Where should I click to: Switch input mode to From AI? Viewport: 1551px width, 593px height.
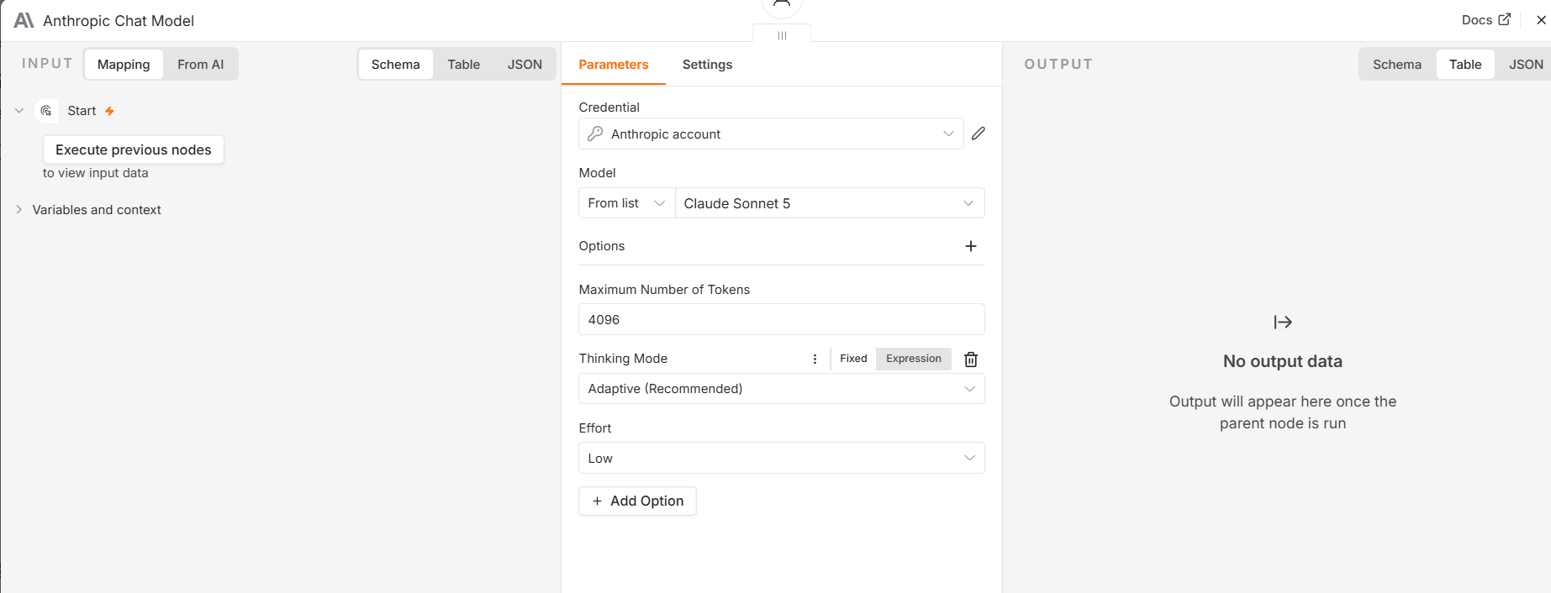coord(200,65)
